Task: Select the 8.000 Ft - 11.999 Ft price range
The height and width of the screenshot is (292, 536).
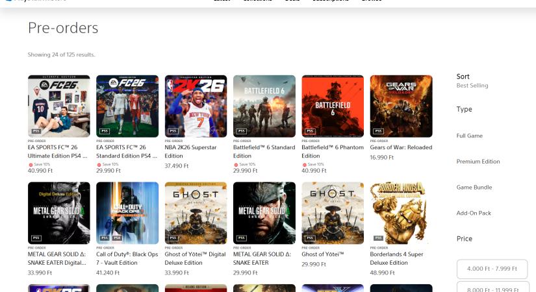Action: (x=492, y=287)
